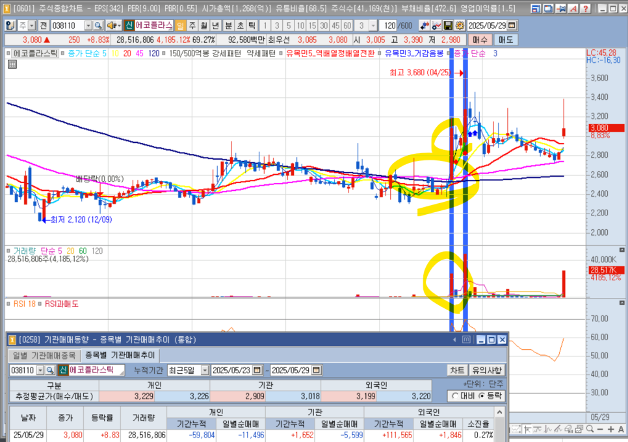Click the table scrollbar up arrow
Image resolution: width=628 pixels, height=442 pixels.
(499, 412)
